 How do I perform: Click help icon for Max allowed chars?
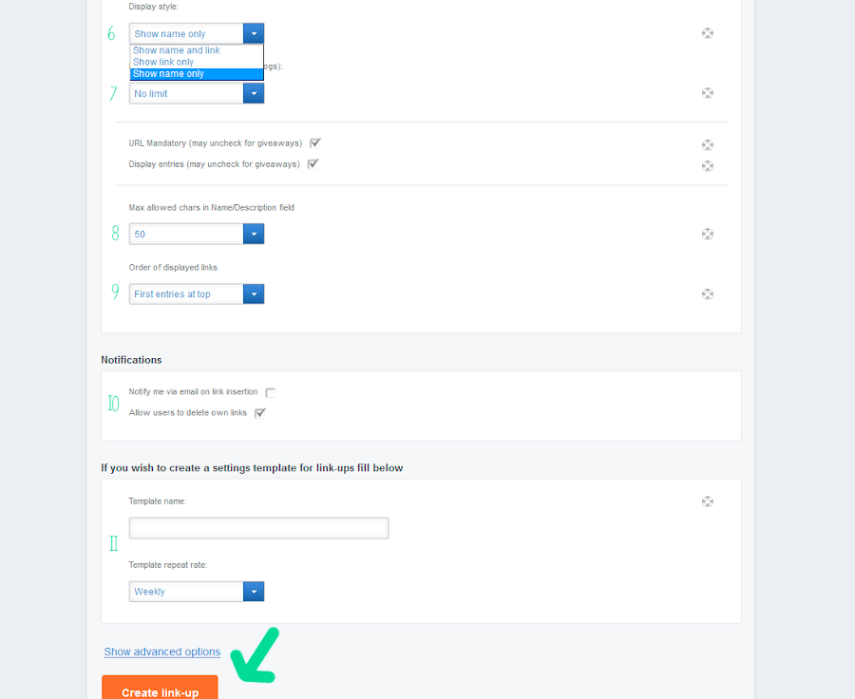click(x=708, y=234)
